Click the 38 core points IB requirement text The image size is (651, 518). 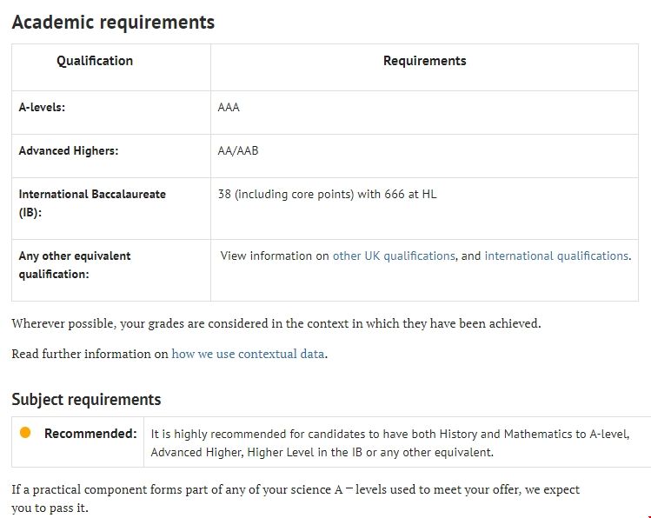(327, 194)
